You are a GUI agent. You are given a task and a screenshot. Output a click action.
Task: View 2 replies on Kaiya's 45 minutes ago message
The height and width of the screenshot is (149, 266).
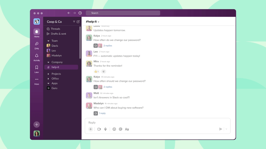click(108, 87)
